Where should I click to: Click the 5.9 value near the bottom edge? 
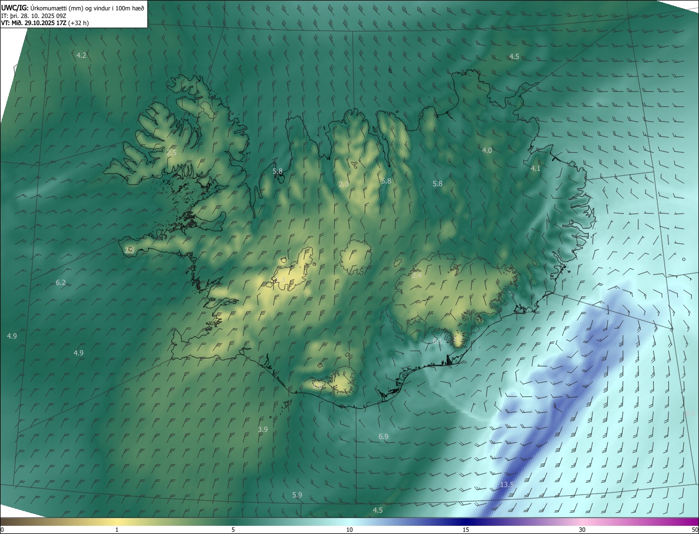(x=297, y=495)
